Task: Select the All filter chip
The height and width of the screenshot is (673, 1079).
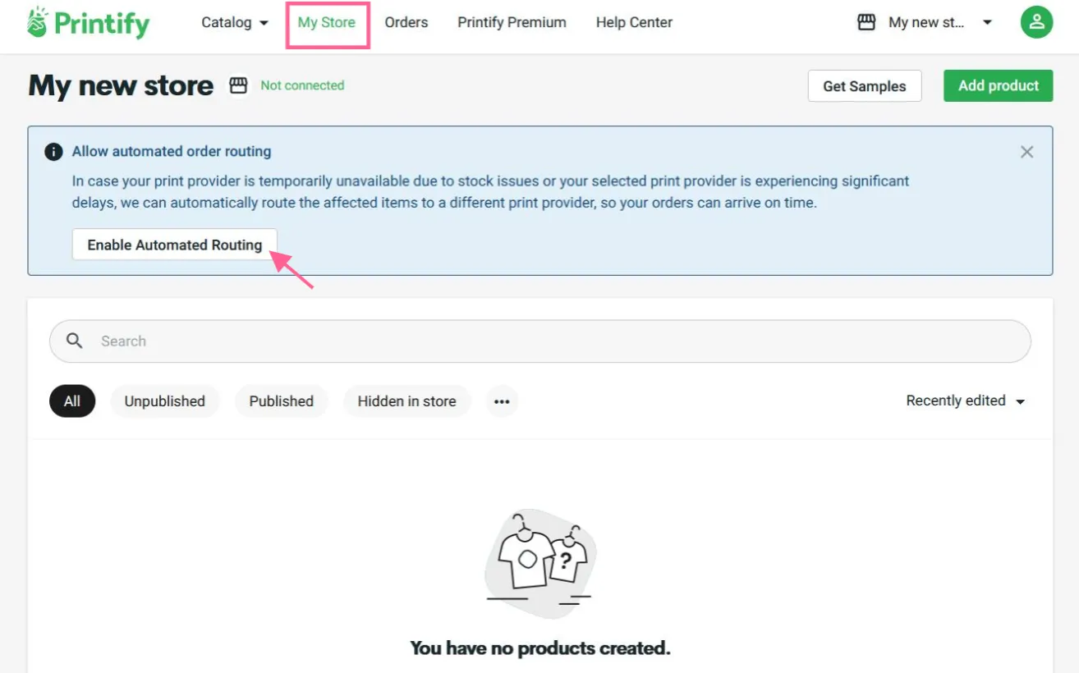Action: coord(72,401)
